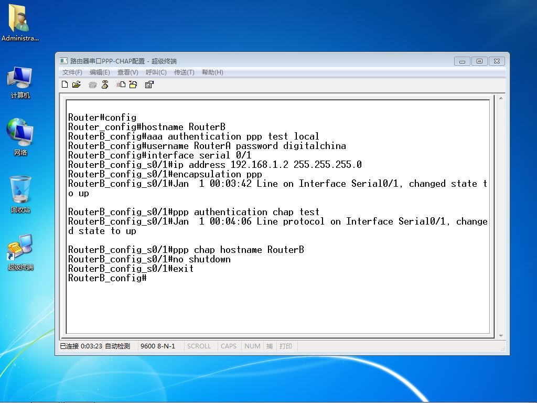Click the 'ip address 192.168.1.2' line
Image resolution: width=537 pixels, height=403 pixels.
[214, 165]
